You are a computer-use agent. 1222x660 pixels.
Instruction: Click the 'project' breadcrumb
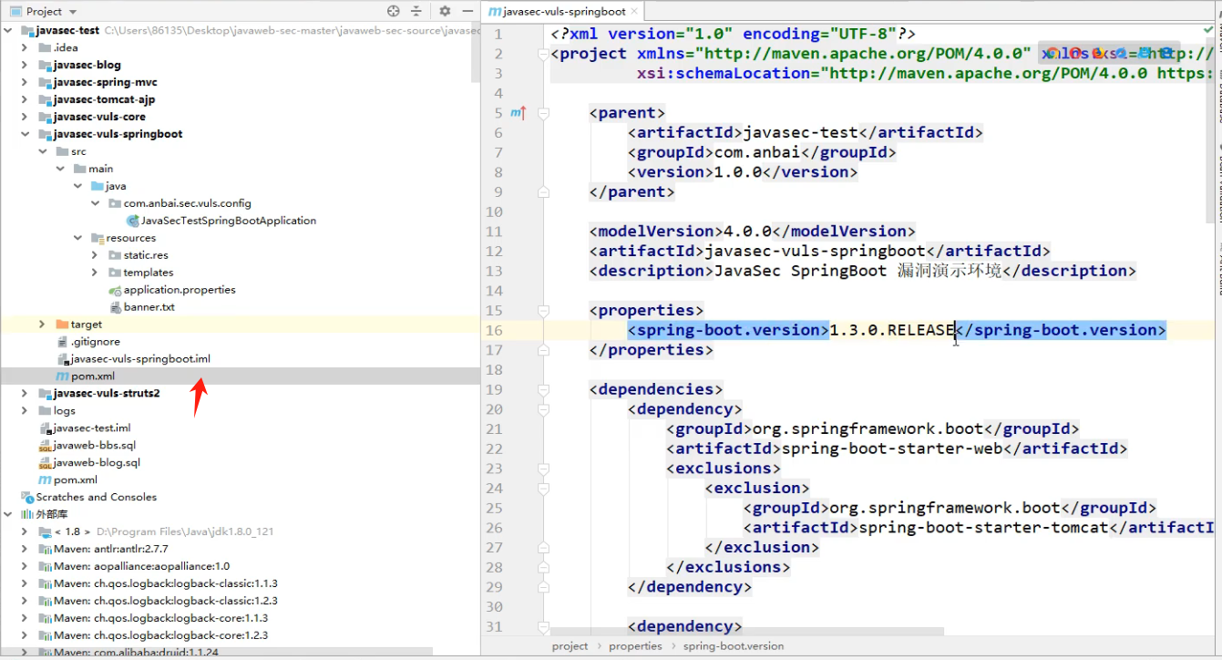[570, 646]
